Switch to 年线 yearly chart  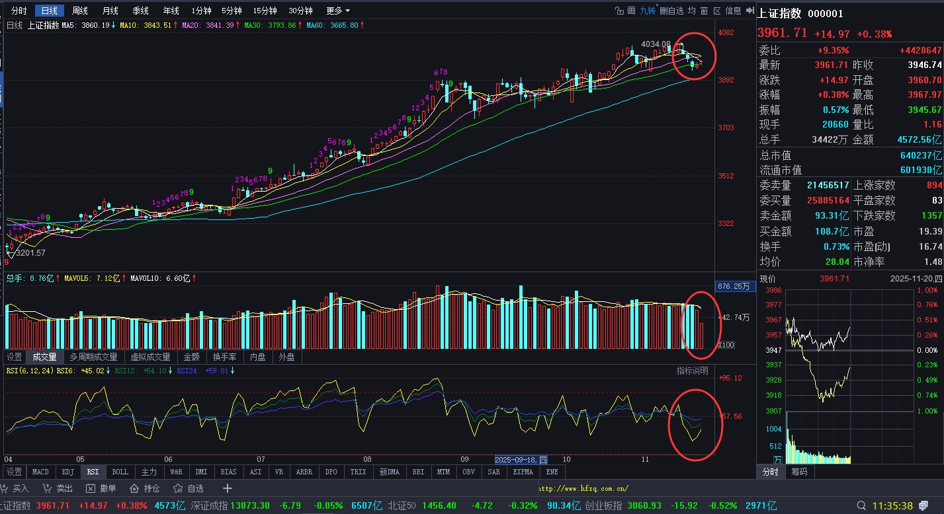pos(171,11)
